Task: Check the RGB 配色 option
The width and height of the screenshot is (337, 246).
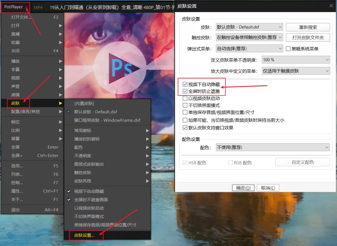Action: (230, 162)
